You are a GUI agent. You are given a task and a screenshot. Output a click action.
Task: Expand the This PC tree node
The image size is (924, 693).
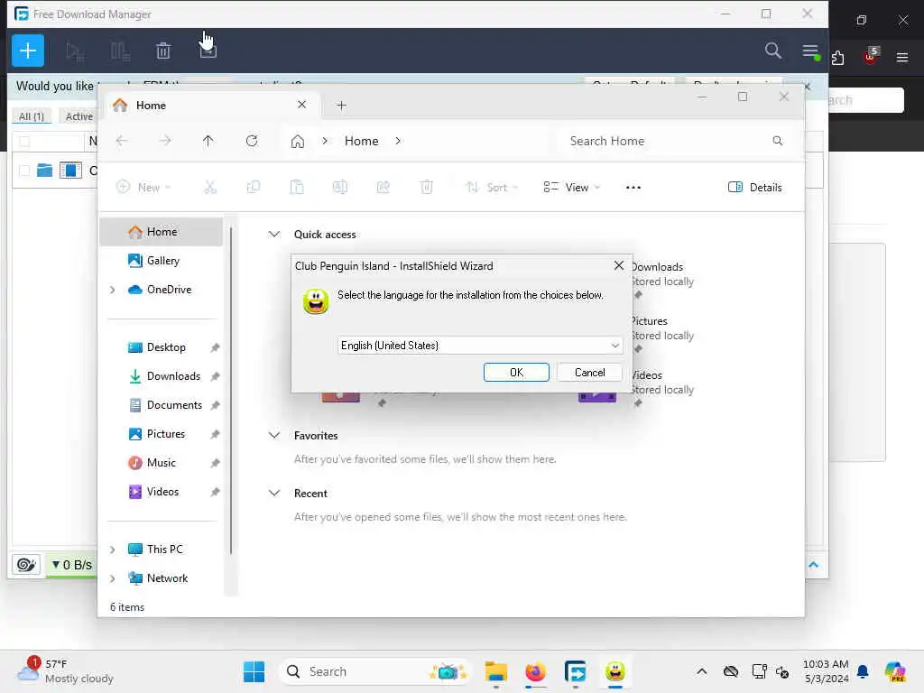coord(113,550)
